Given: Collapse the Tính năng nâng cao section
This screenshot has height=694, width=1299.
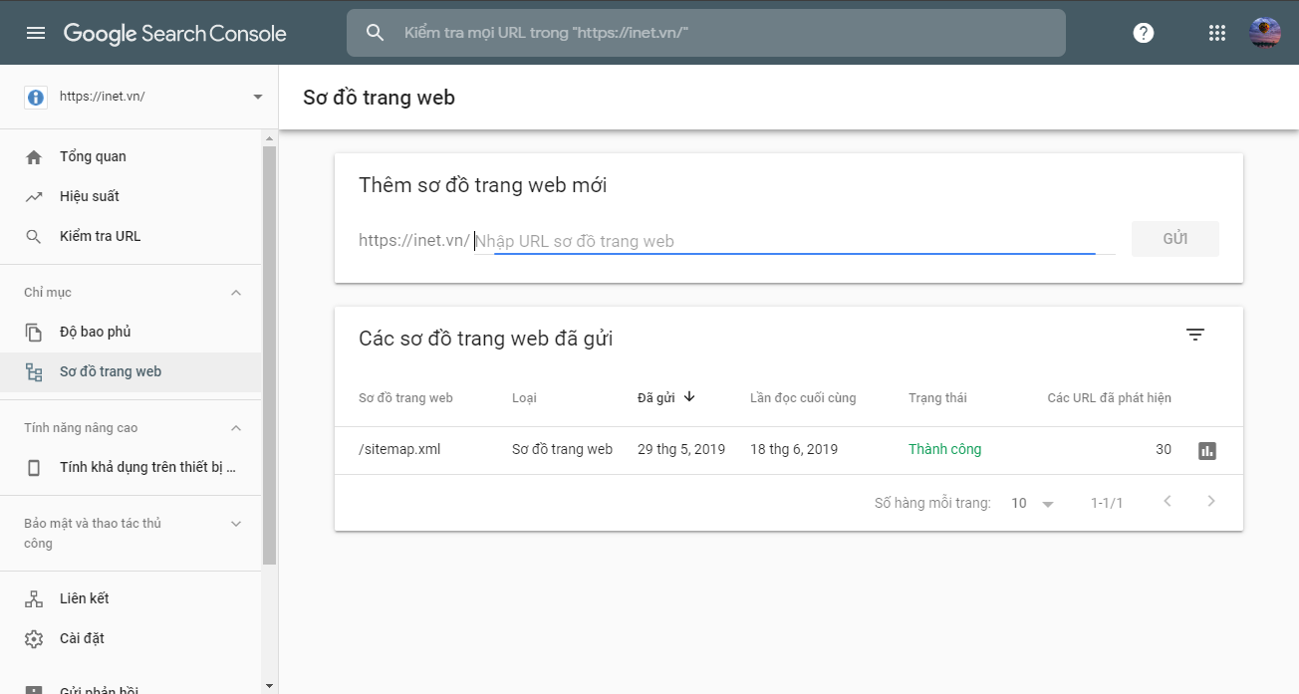Looking at the screenshot, I should point(236,428).
